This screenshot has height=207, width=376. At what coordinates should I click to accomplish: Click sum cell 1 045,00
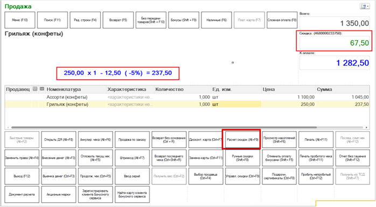point(343,97)
